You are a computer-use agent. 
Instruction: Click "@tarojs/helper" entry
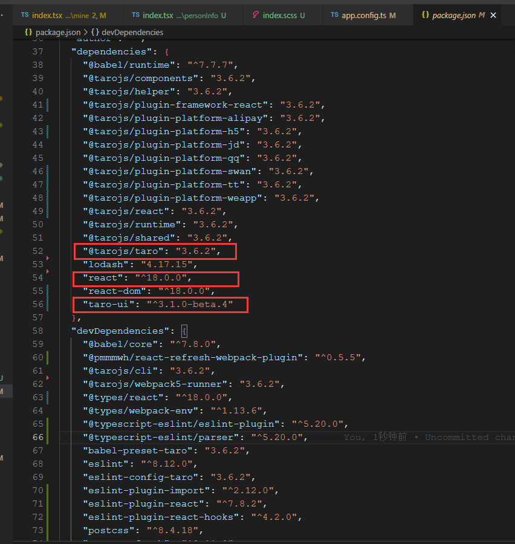click(x=157, y=92)
